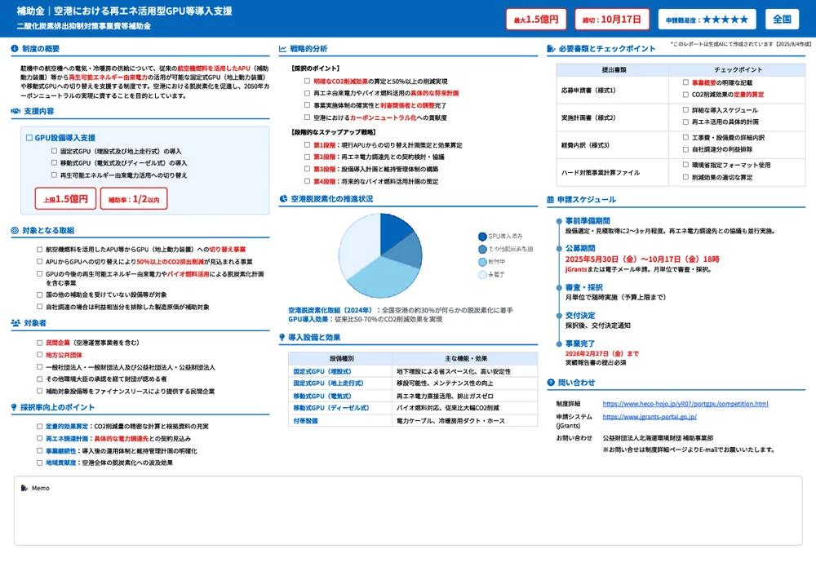Click the 事前準備期間 timeline dot

point(559,221)
